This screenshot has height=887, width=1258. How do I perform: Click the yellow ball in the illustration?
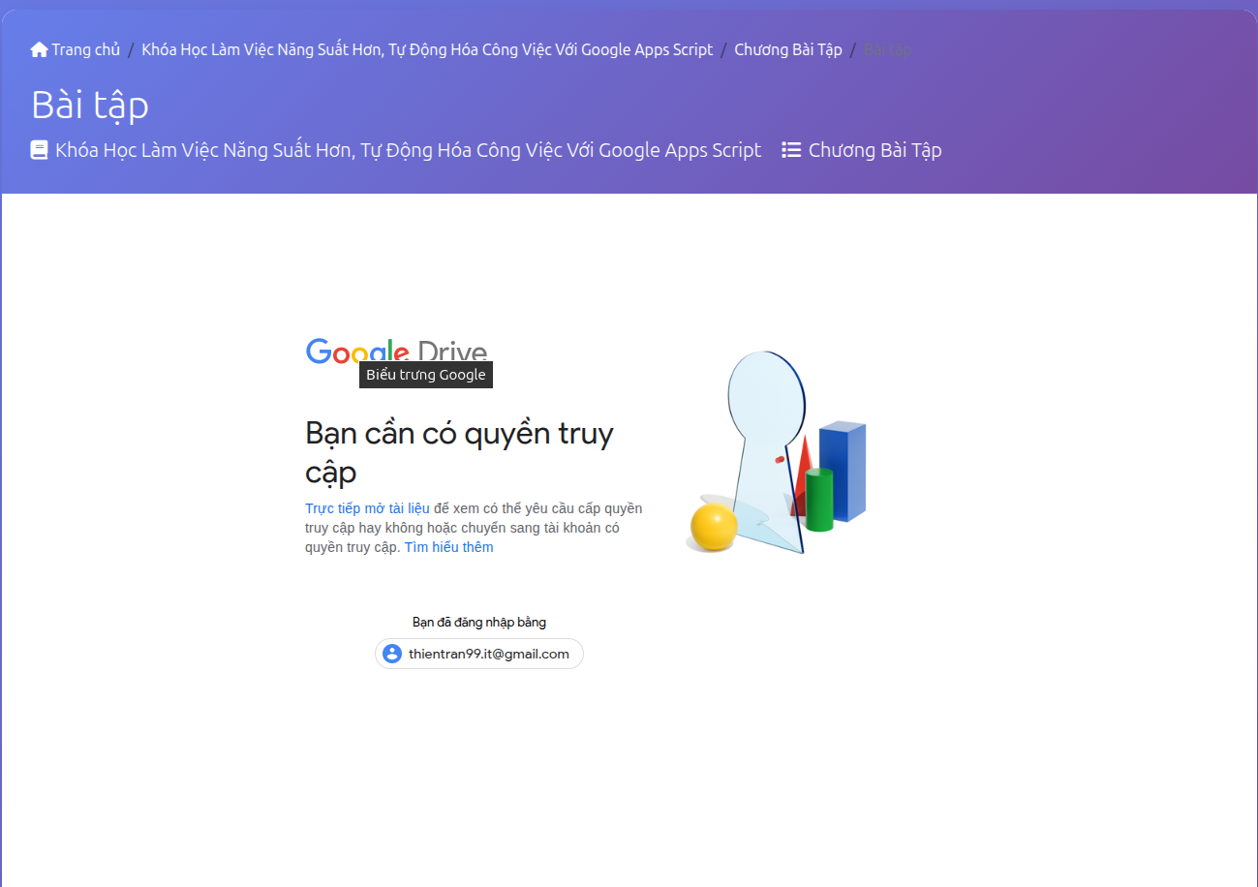714,526
